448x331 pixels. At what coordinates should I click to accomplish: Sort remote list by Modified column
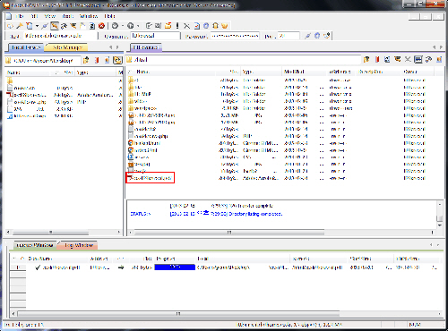click(304, 72)
